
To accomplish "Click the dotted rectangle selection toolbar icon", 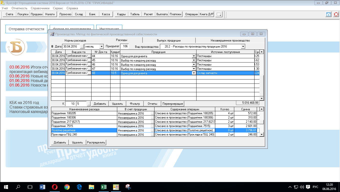I will coord(219,14).
